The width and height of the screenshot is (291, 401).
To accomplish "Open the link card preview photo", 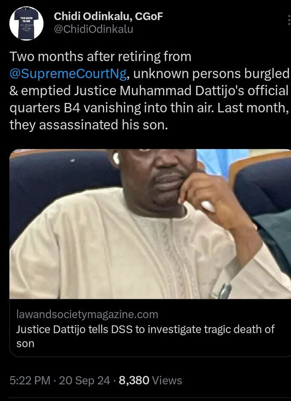I will click(x=150, y=224).
